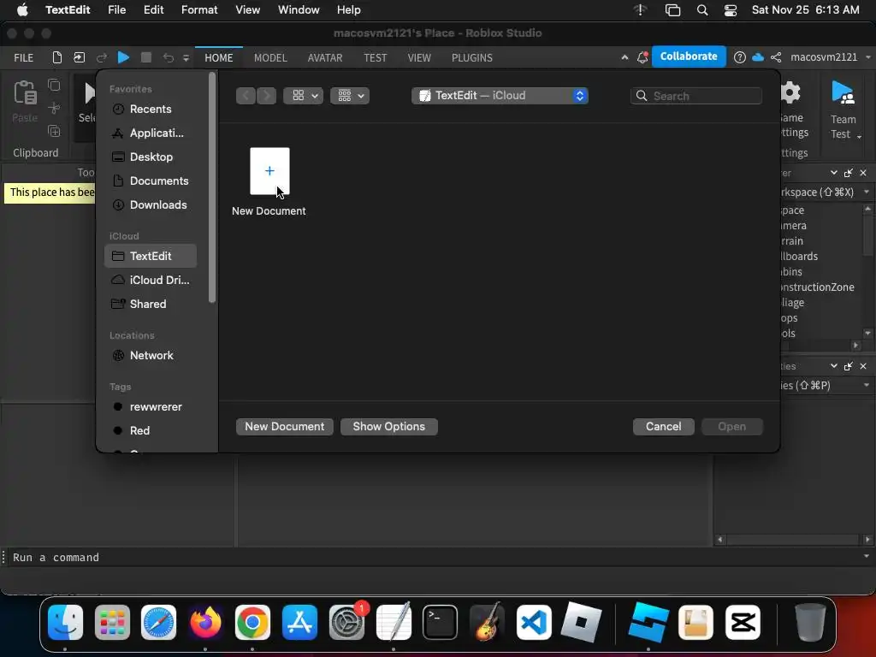Open the Window menu
The width and height of the screenshot is (876, 657).
(x=299, y=10)
